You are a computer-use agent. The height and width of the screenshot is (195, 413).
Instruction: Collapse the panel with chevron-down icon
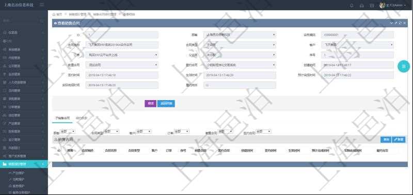pyautogui.click(x=391, y=23)
